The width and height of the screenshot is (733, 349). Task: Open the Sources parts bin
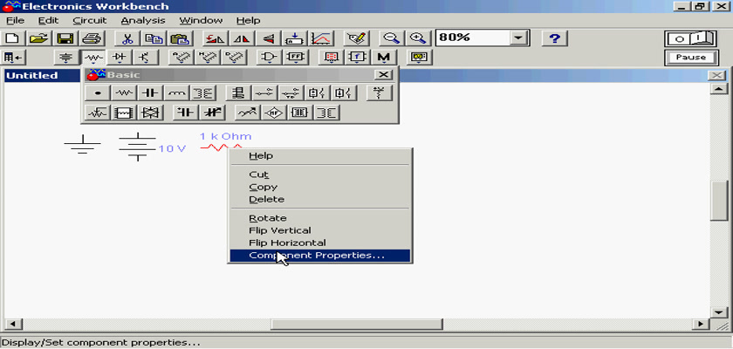(67, 58)
